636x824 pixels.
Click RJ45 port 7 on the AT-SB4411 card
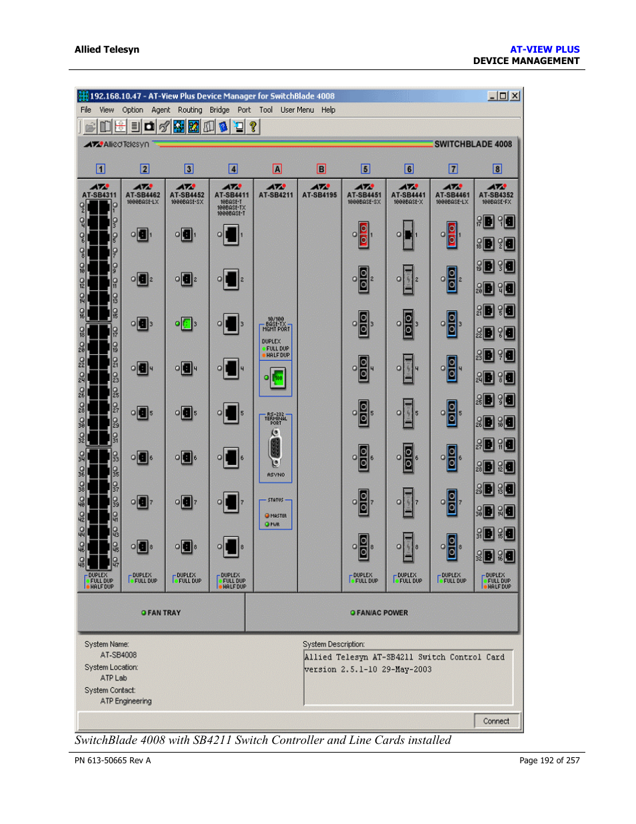pyautogui.click(x=231, y=502)
